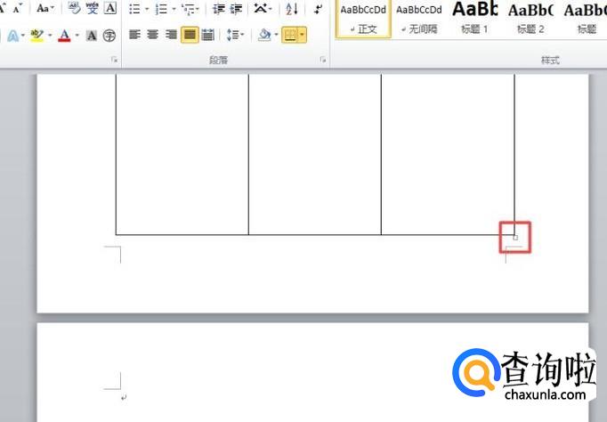Image resolution: width=607 pixels, height=422 pixels.
Task: Open the Asian layout options button
Action: pyautogui.click(x=263, y=8)
